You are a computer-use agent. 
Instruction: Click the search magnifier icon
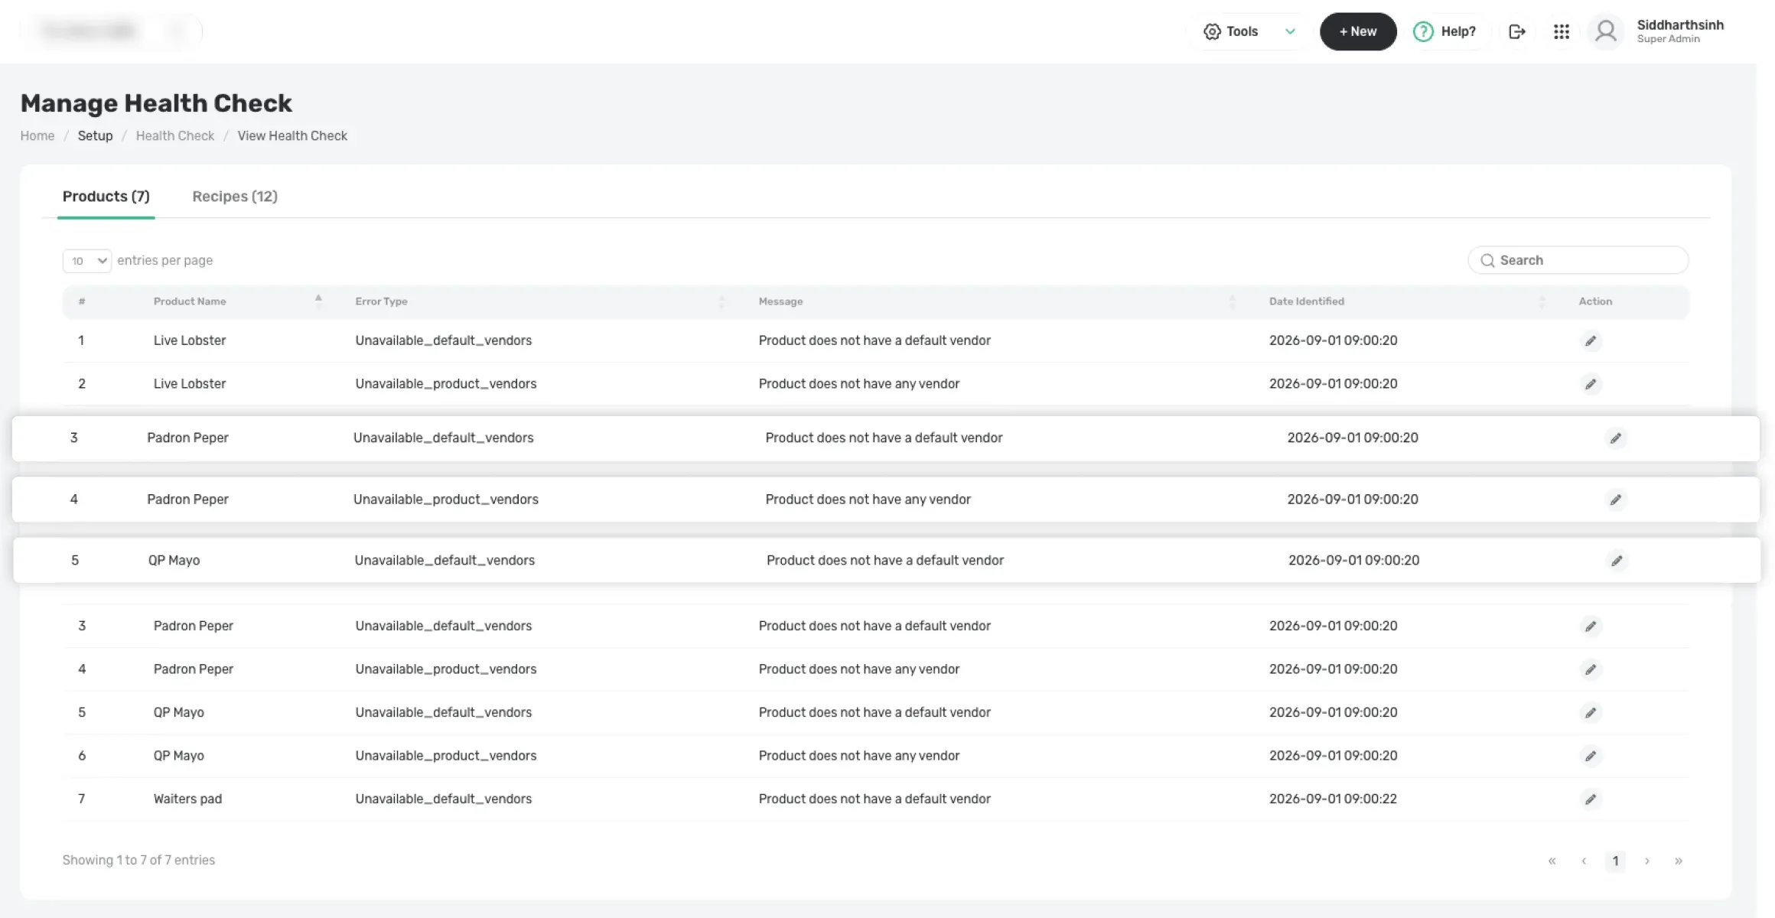(x=1487, y=261)
